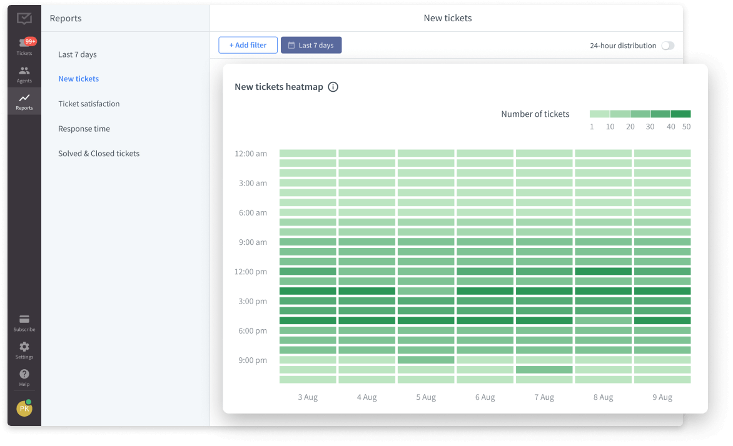
Task: Click the middle legend swatch for 20–30 tickets
Action: (x=640, y=114)
